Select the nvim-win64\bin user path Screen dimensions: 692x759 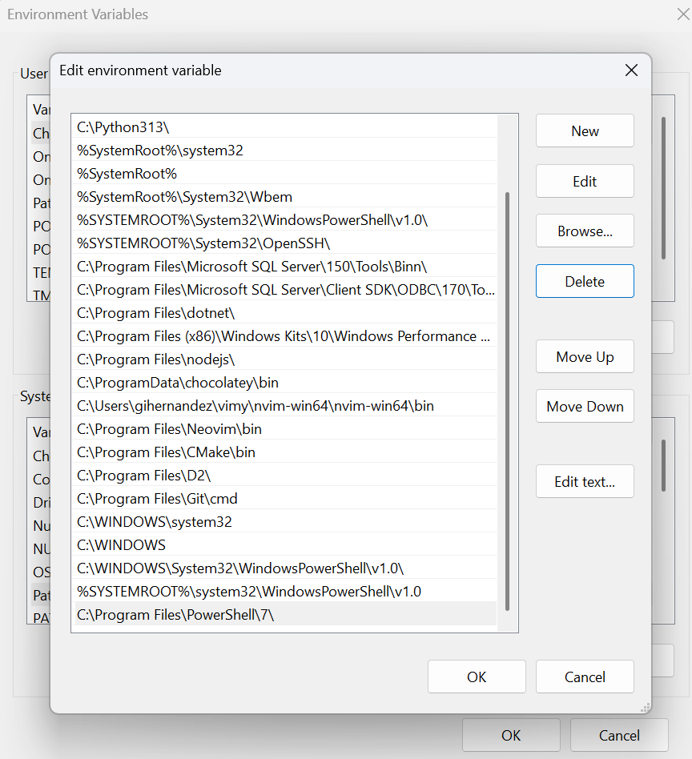click(x=286, y=406)
